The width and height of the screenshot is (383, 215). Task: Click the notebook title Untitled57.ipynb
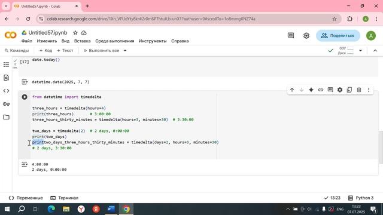48,33
